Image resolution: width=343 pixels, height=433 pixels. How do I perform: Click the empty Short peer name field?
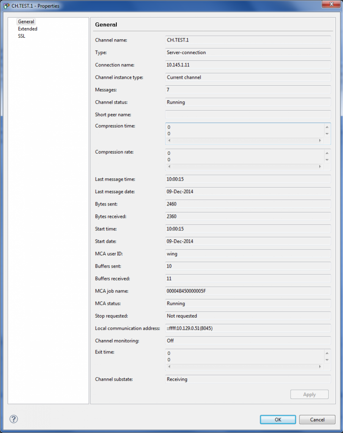(248, 114)
